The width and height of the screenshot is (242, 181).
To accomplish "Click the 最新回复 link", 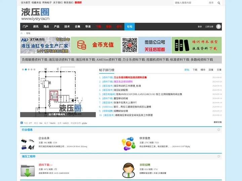I will [x=217, y=122].
